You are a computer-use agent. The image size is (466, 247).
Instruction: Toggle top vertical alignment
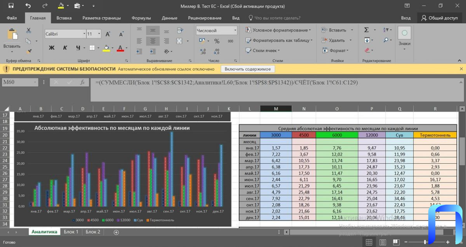coord(139,30)
